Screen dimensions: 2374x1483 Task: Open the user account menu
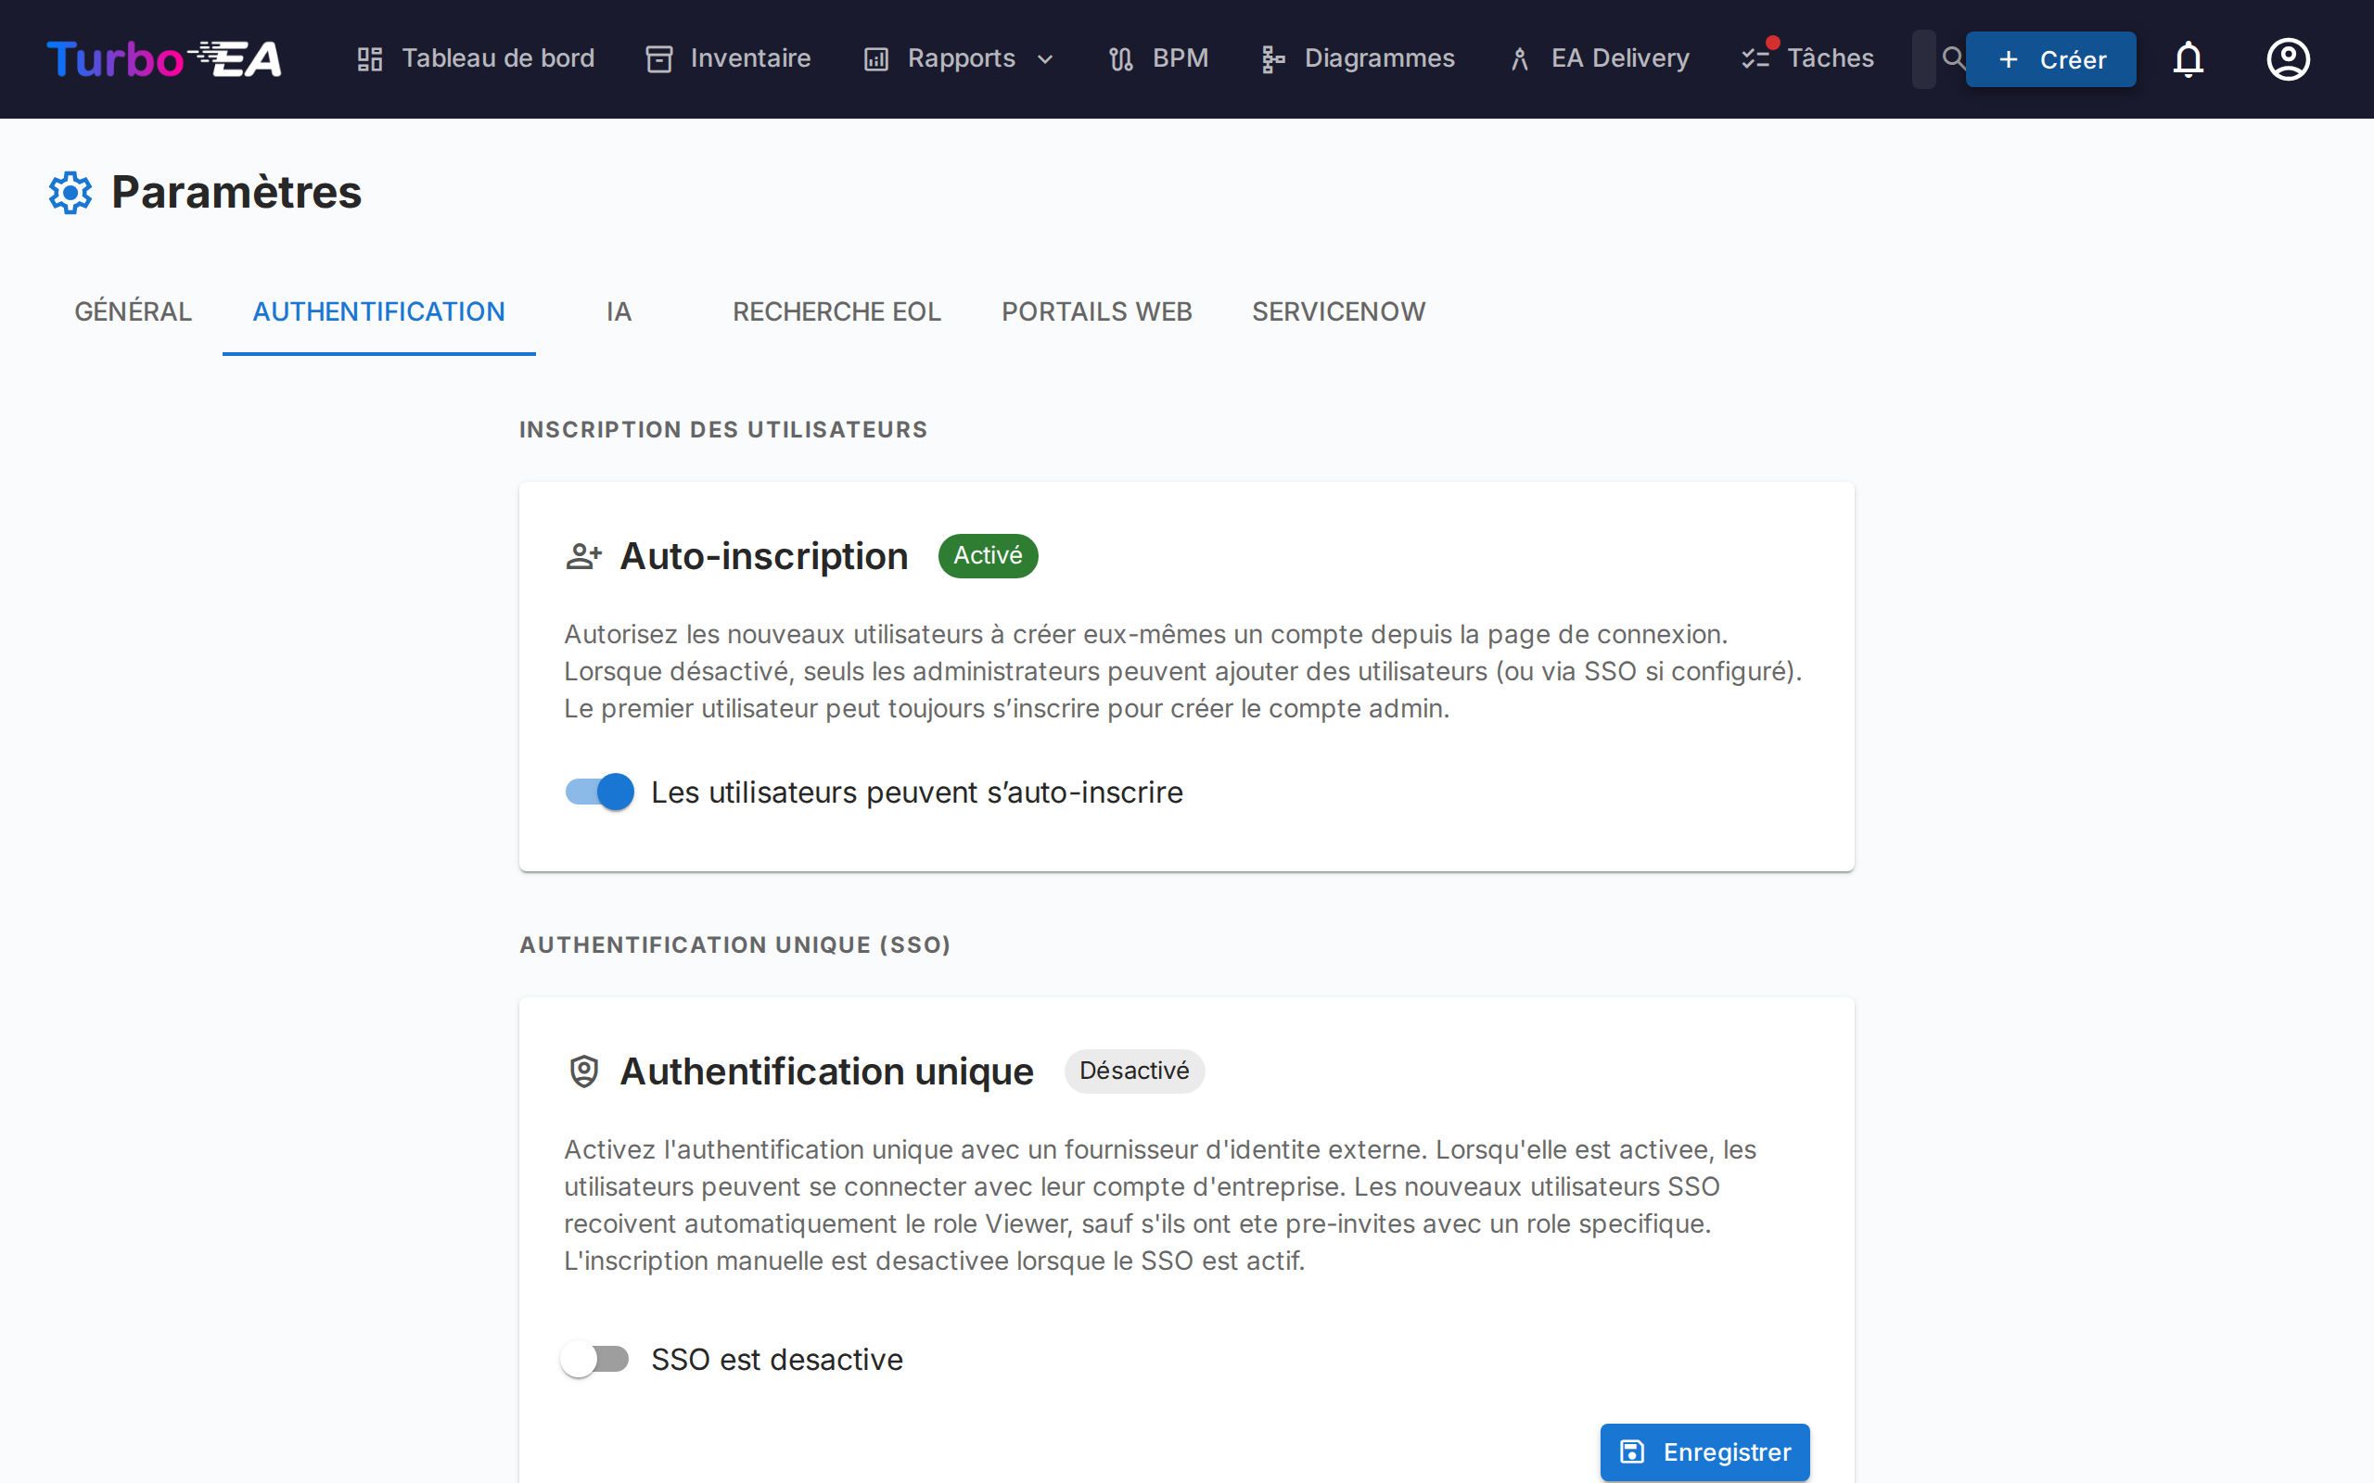(x=2287, y=58)
